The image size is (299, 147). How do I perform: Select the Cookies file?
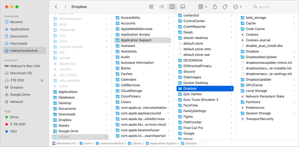click(268, 34)
